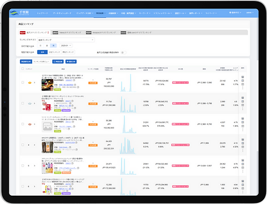Open the トップページ nav menu item
The image size is (267, 204).
point(43,13)
